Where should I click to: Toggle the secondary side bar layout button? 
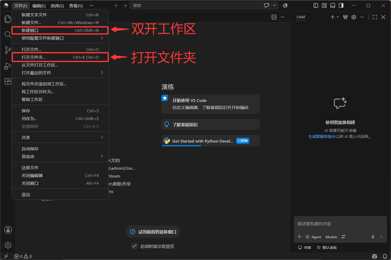(x=341, y=5)
